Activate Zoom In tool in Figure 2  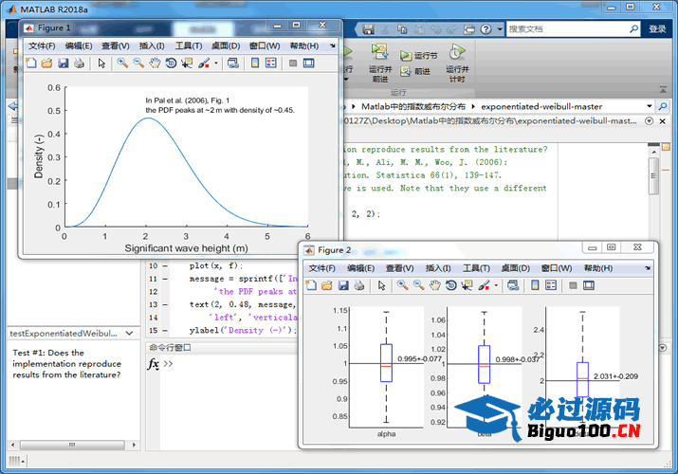(403, 285)
